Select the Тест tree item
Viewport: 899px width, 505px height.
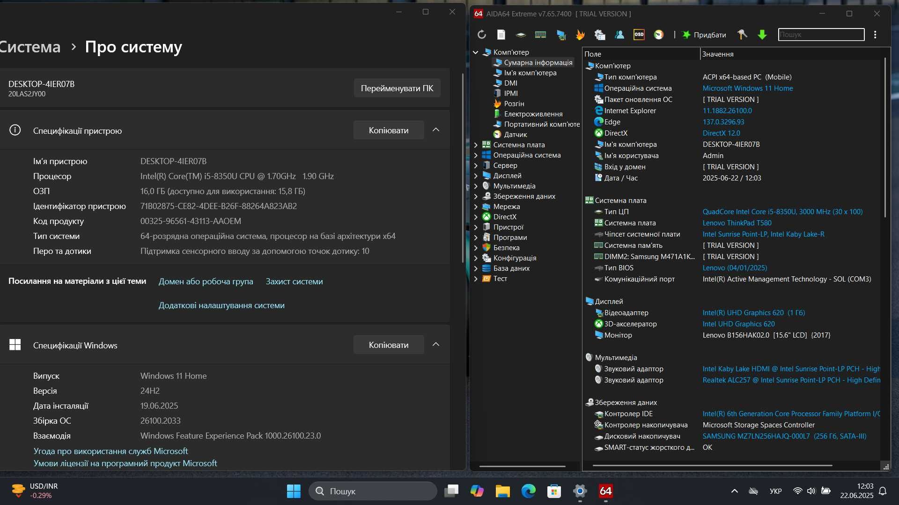click(x=500, y=279)
